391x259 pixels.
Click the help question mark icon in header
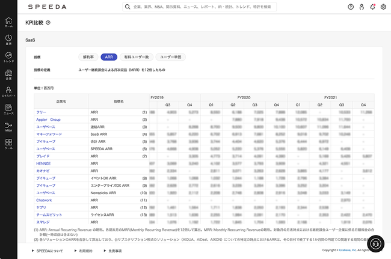(351, 7)
